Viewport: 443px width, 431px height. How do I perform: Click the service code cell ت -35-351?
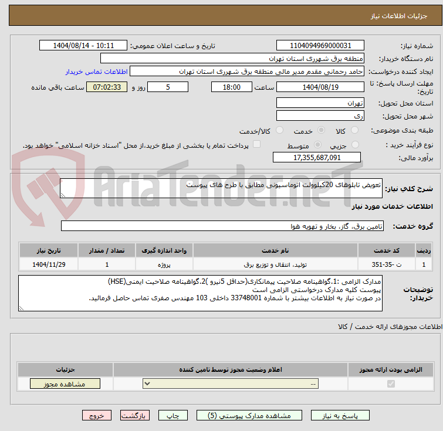[386, 264]
